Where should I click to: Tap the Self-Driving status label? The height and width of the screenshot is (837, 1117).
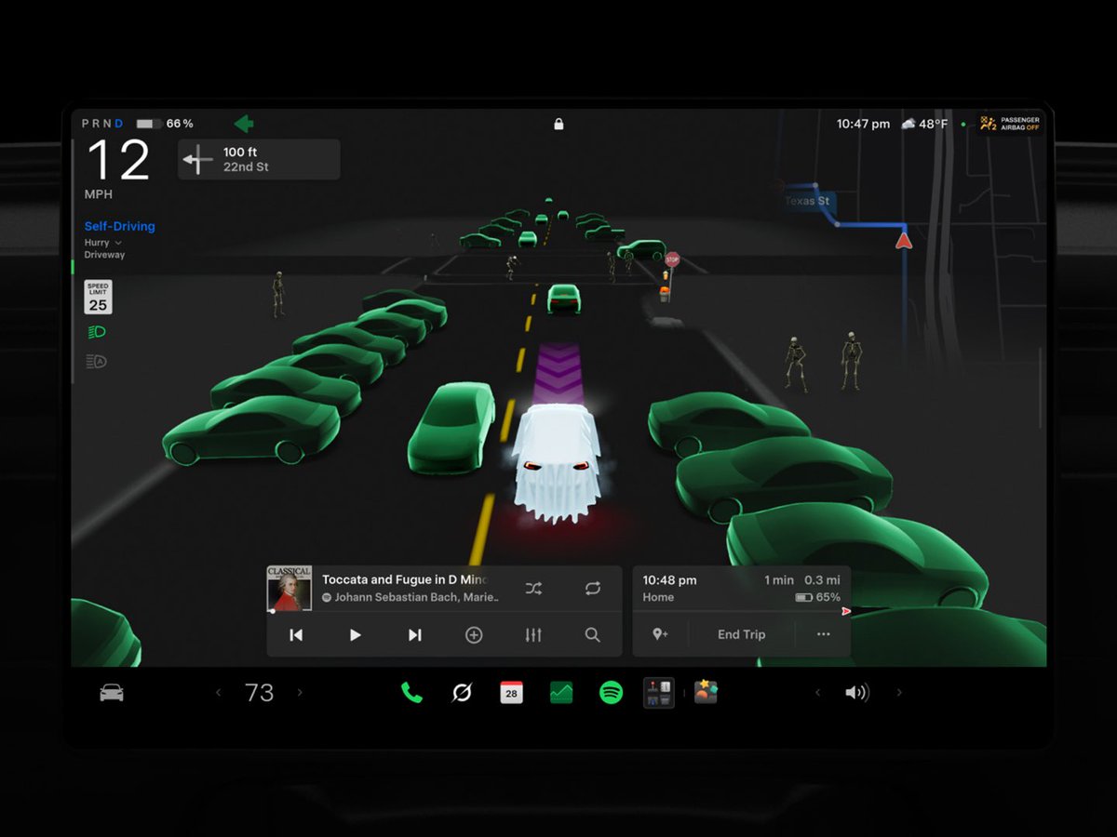(119, 226)
